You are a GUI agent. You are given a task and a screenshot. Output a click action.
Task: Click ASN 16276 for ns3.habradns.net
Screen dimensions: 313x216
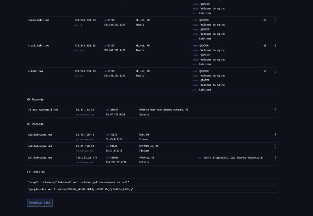click(113, 135)
